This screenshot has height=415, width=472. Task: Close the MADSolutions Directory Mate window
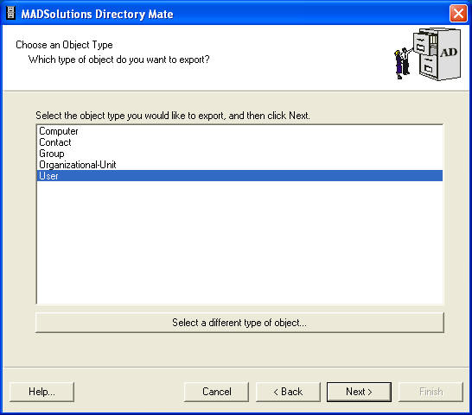click(x=458, y=14)
